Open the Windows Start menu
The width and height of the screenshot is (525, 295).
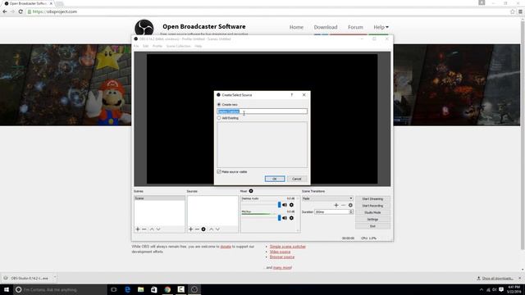(x=7, y=289)
